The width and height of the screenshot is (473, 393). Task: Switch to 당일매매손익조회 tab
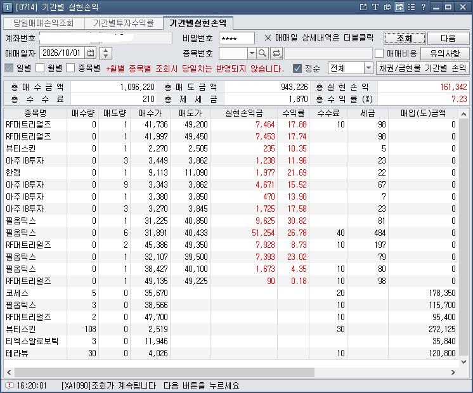[x=44, y=23]
